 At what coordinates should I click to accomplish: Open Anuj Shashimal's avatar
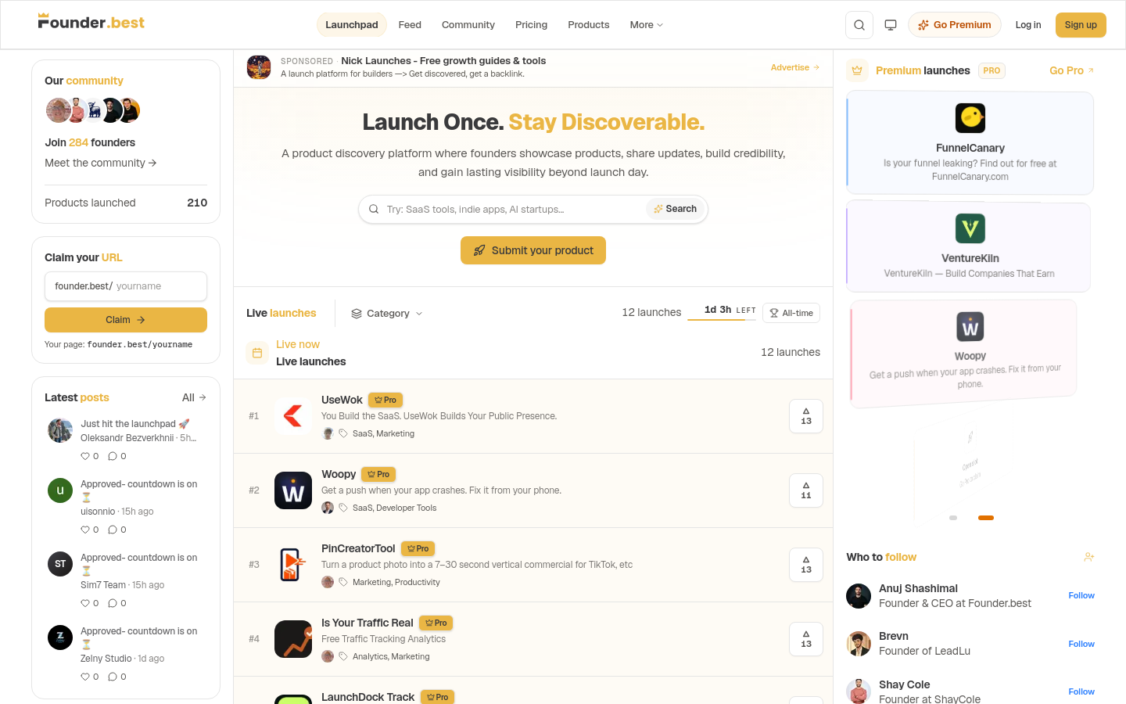tap(859, 596)
